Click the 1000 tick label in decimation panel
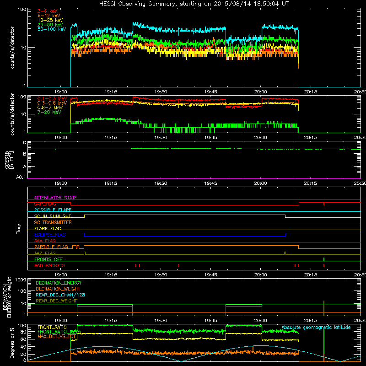The height and width of the screenshot is (366, 366). point(21,280)
